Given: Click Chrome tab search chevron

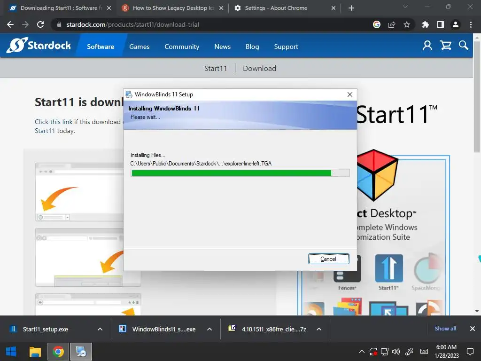Looking at the screenshot, I should click(405, 7).
